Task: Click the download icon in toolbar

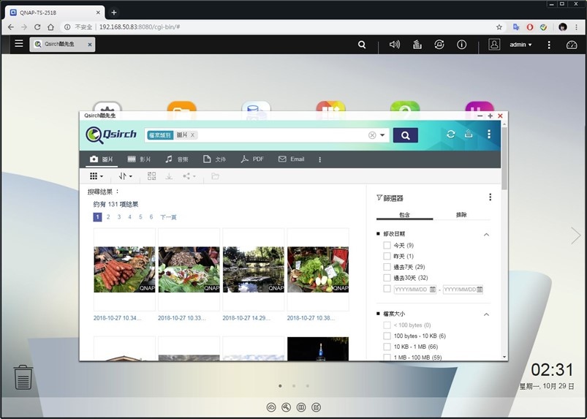Action: [x=169, y=176]
